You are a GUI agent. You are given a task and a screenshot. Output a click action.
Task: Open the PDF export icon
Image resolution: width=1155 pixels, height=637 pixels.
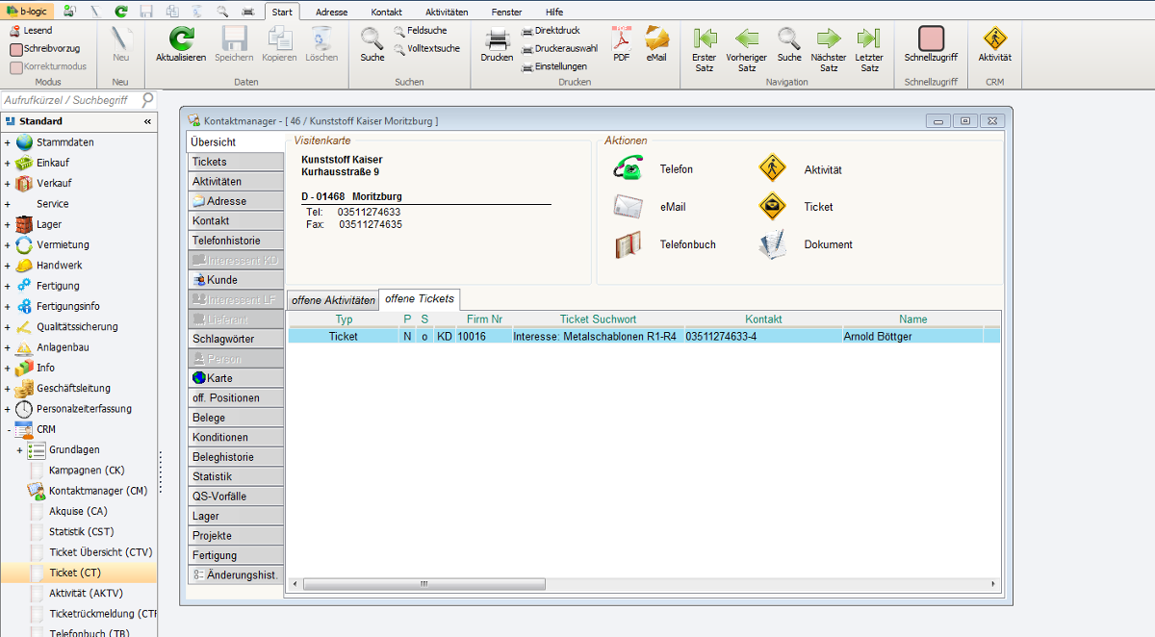(x=621, y=39)
